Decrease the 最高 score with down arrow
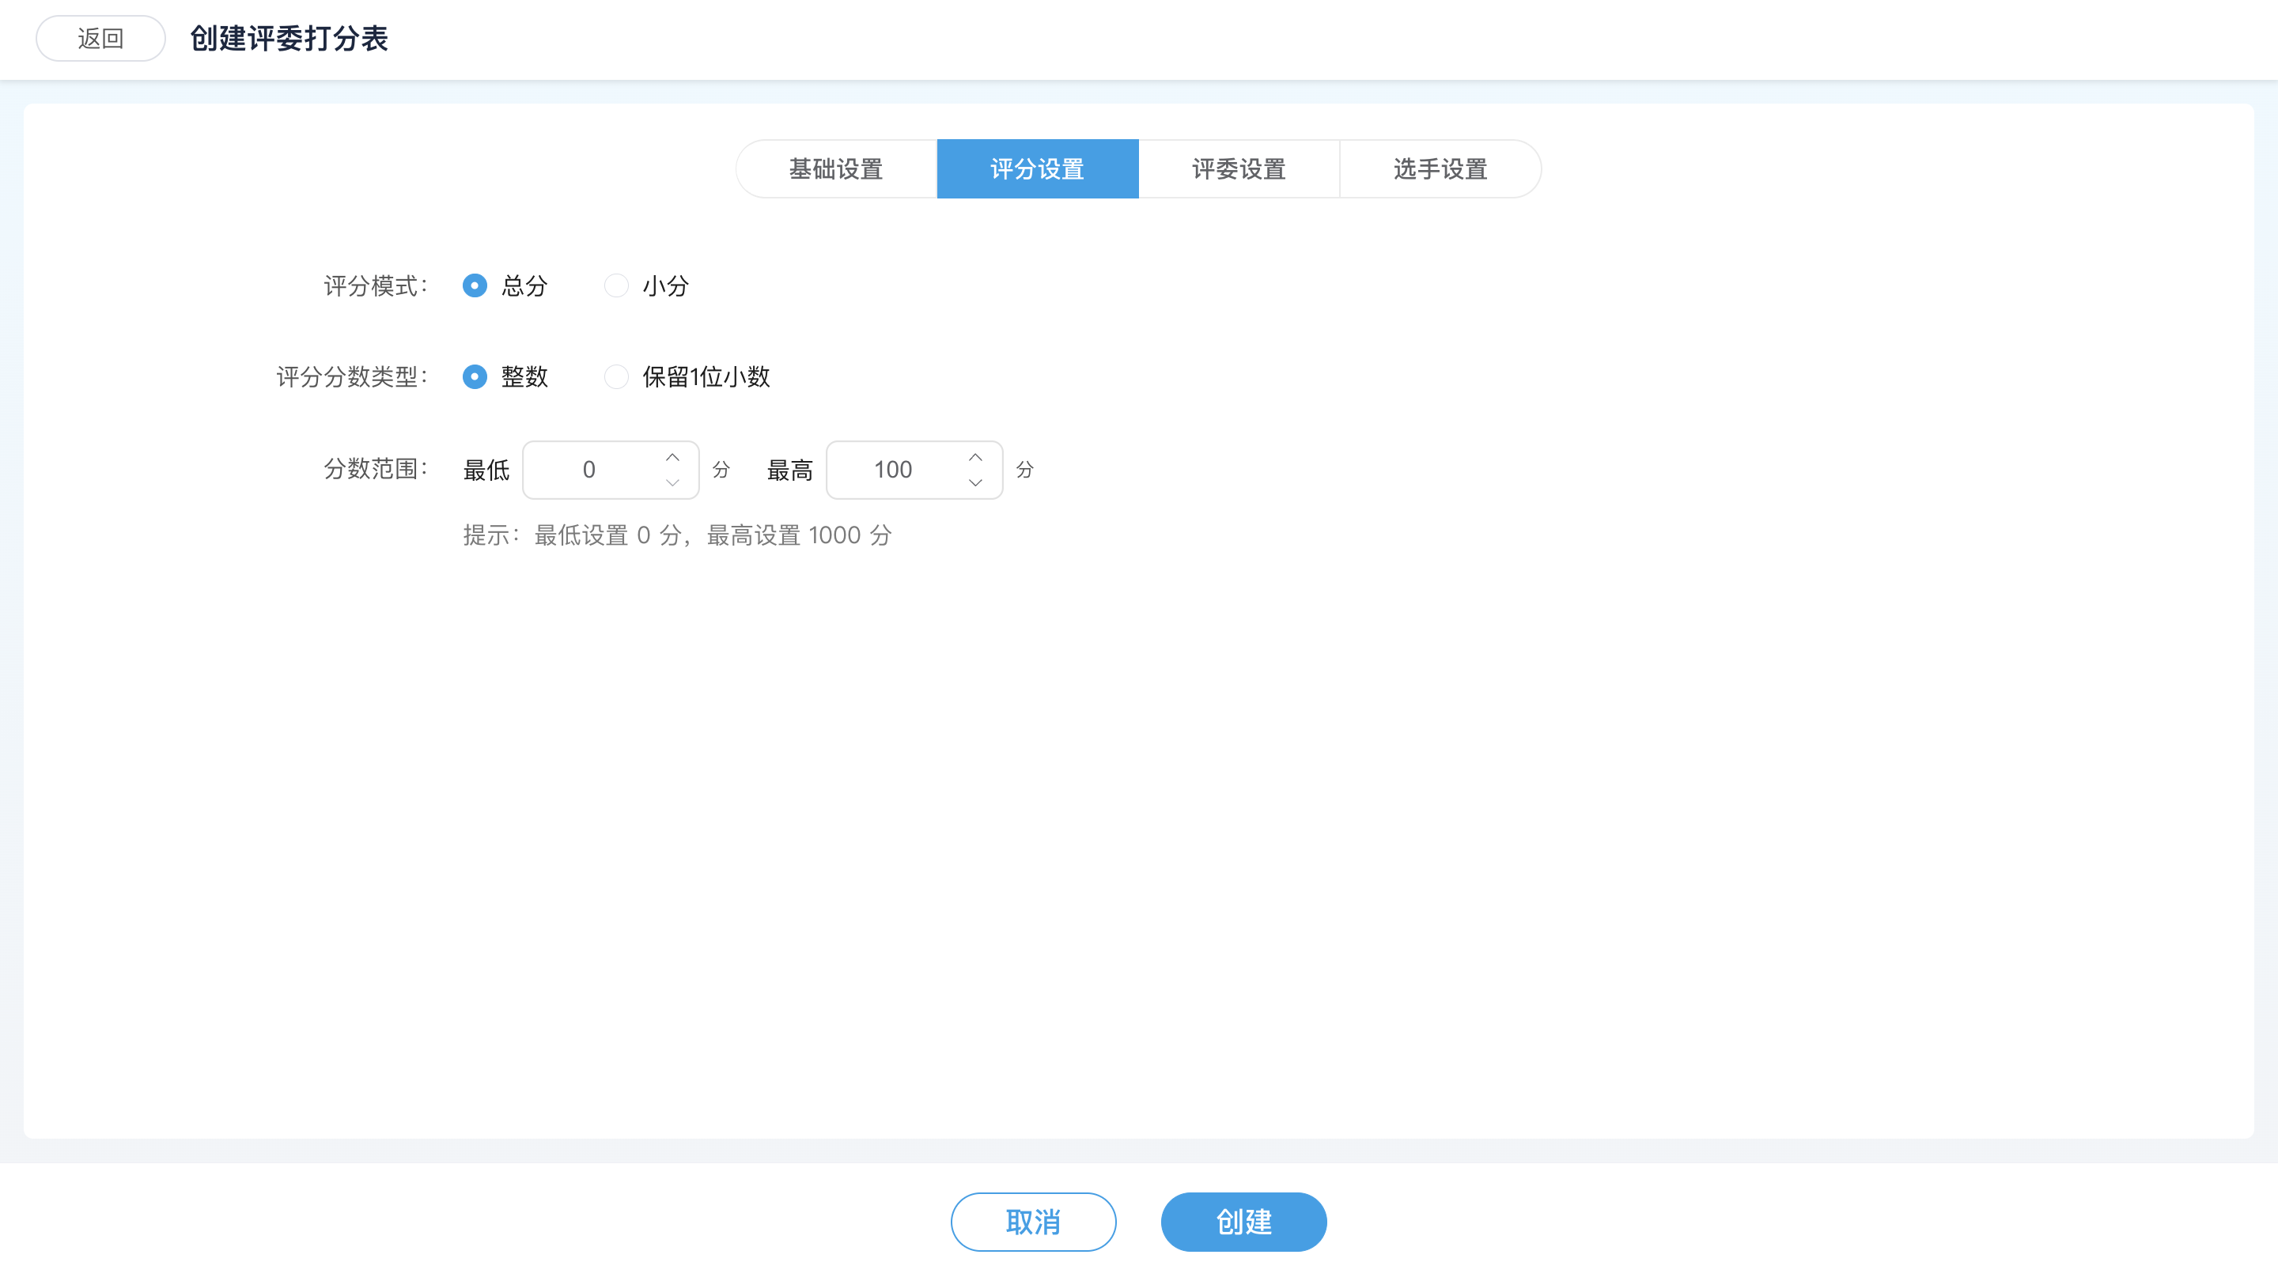 click(x=975, y=482)
